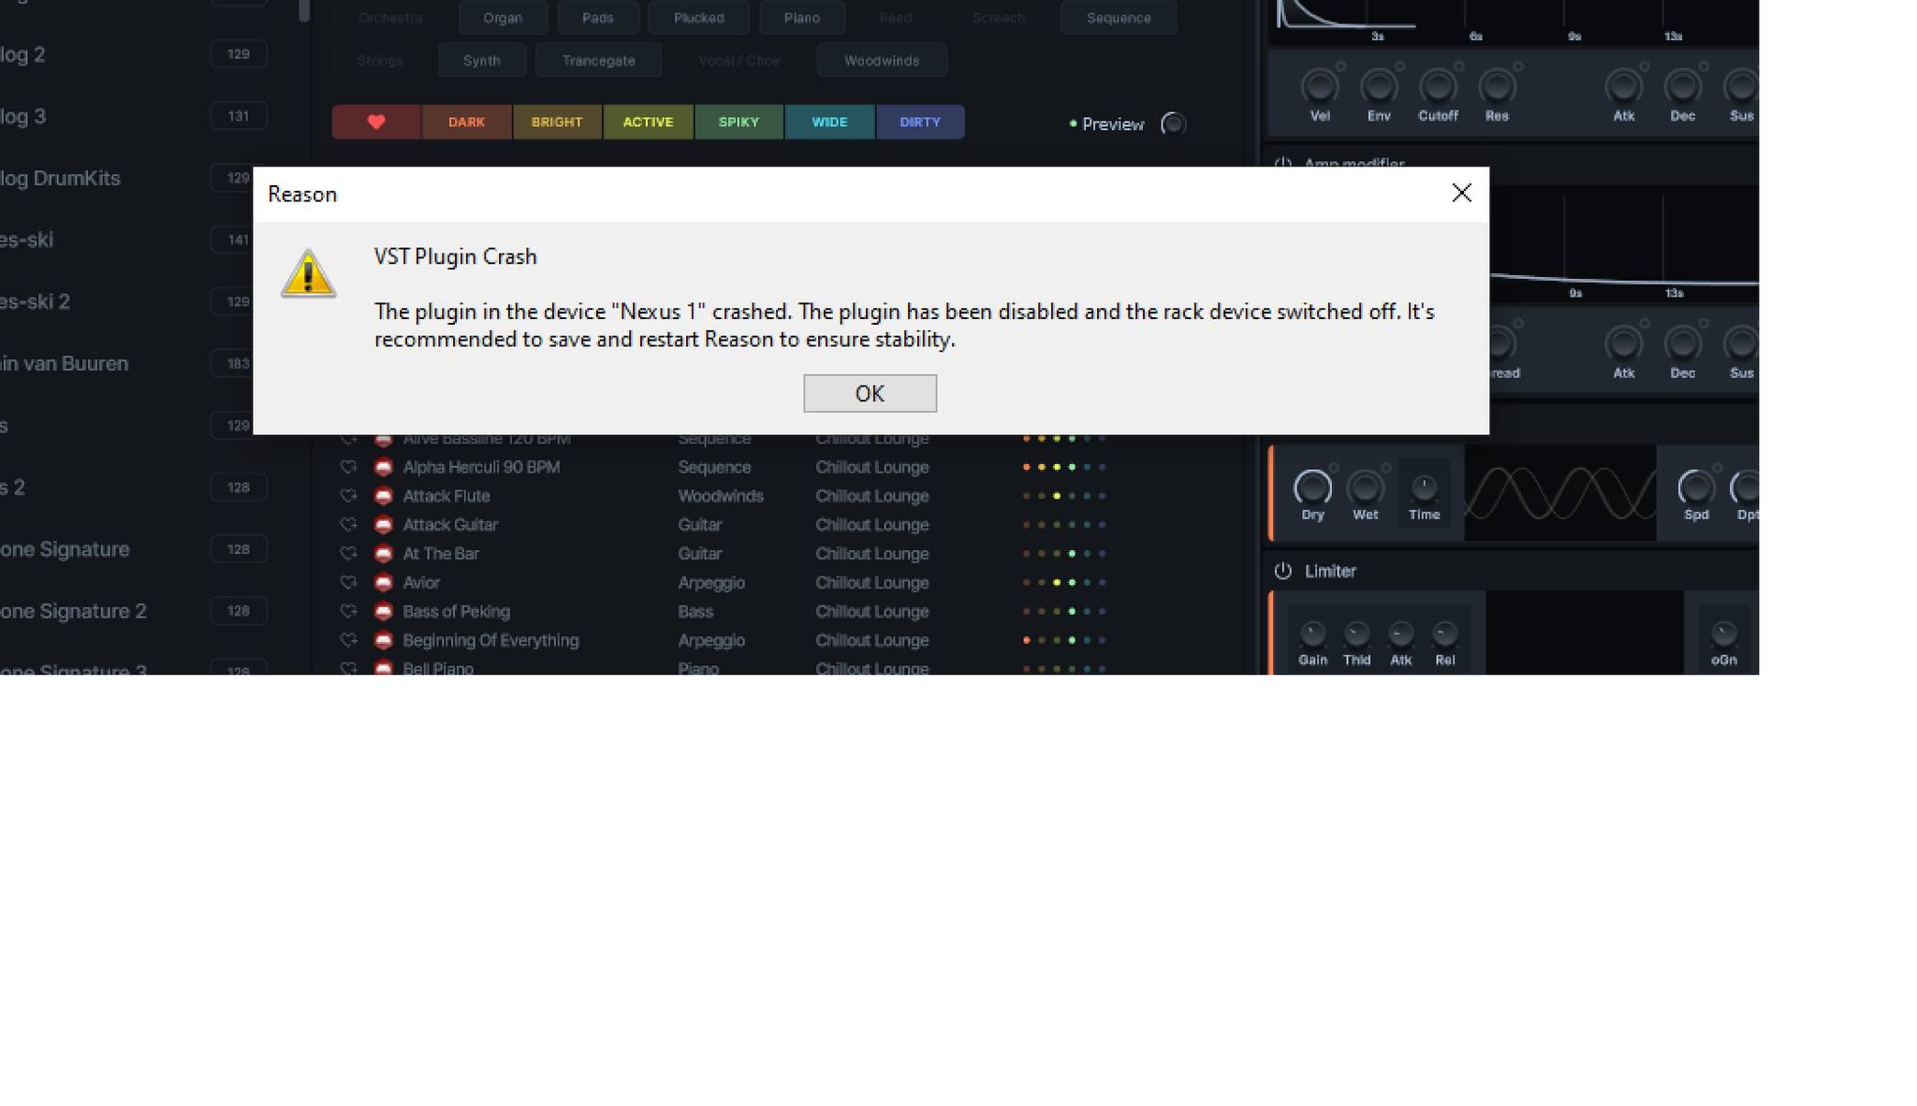Favorite the Attack Flute preset heart icon
Image resolution: width=1917 pixels, height=1106 pixels.
[x=348, y=496]
